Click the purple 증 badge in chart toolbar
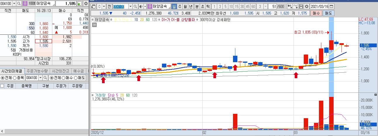This screenshot has width=378, height=136. tap(150, 6)
